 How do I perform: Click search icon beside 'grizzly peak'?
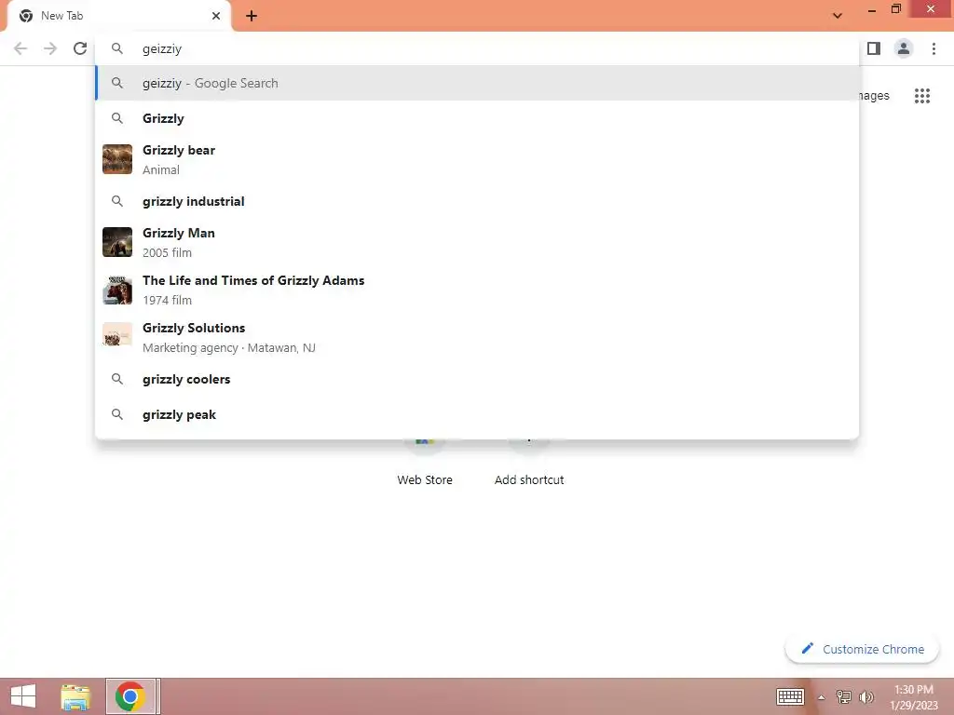(117, 414)
